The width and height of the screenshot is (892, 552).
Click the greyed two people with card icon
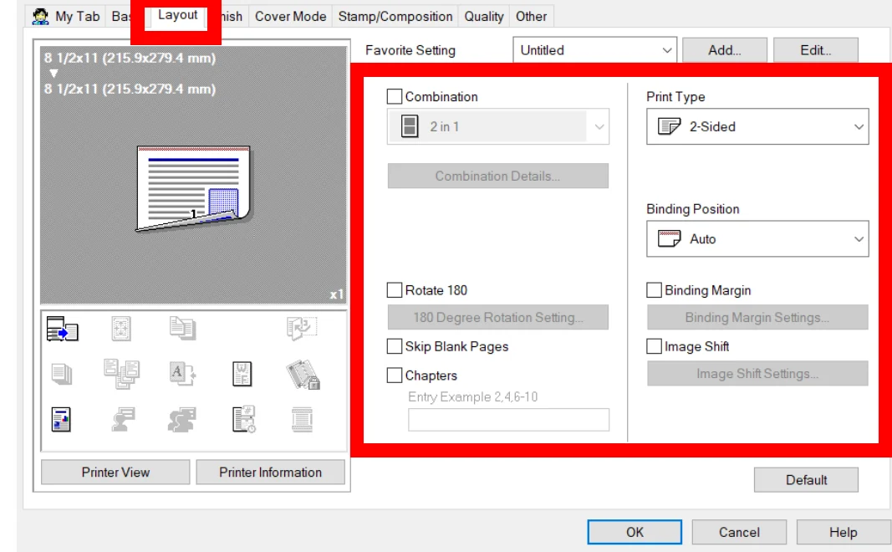(x=182, y=420)
